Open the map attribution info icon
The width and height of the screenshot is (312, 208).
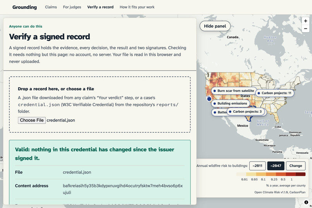[x=306, y=202]
